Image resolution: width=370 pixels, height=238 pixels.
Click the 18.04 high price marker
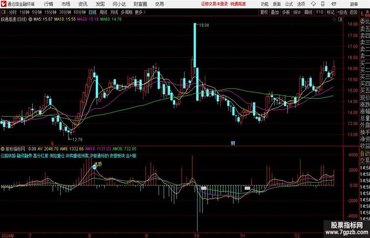coord(204,25)
